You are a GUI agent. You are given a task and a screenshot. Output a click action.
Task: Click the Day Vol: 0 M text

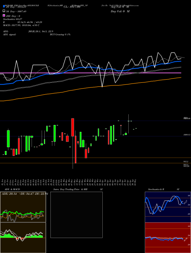pos(120,11)
